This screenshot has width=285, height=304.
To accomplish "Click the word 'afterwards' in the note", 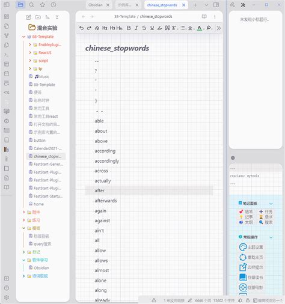I will pyautogui.click(x=106, y=201).
